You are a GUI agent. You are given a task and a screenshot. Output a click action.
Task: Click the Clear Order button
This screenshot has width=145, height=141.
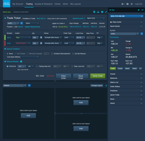63,76
